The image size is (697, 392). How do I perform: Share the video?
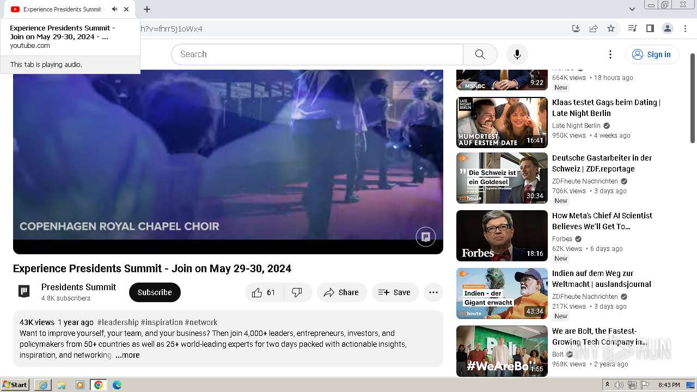pos(342,292)
